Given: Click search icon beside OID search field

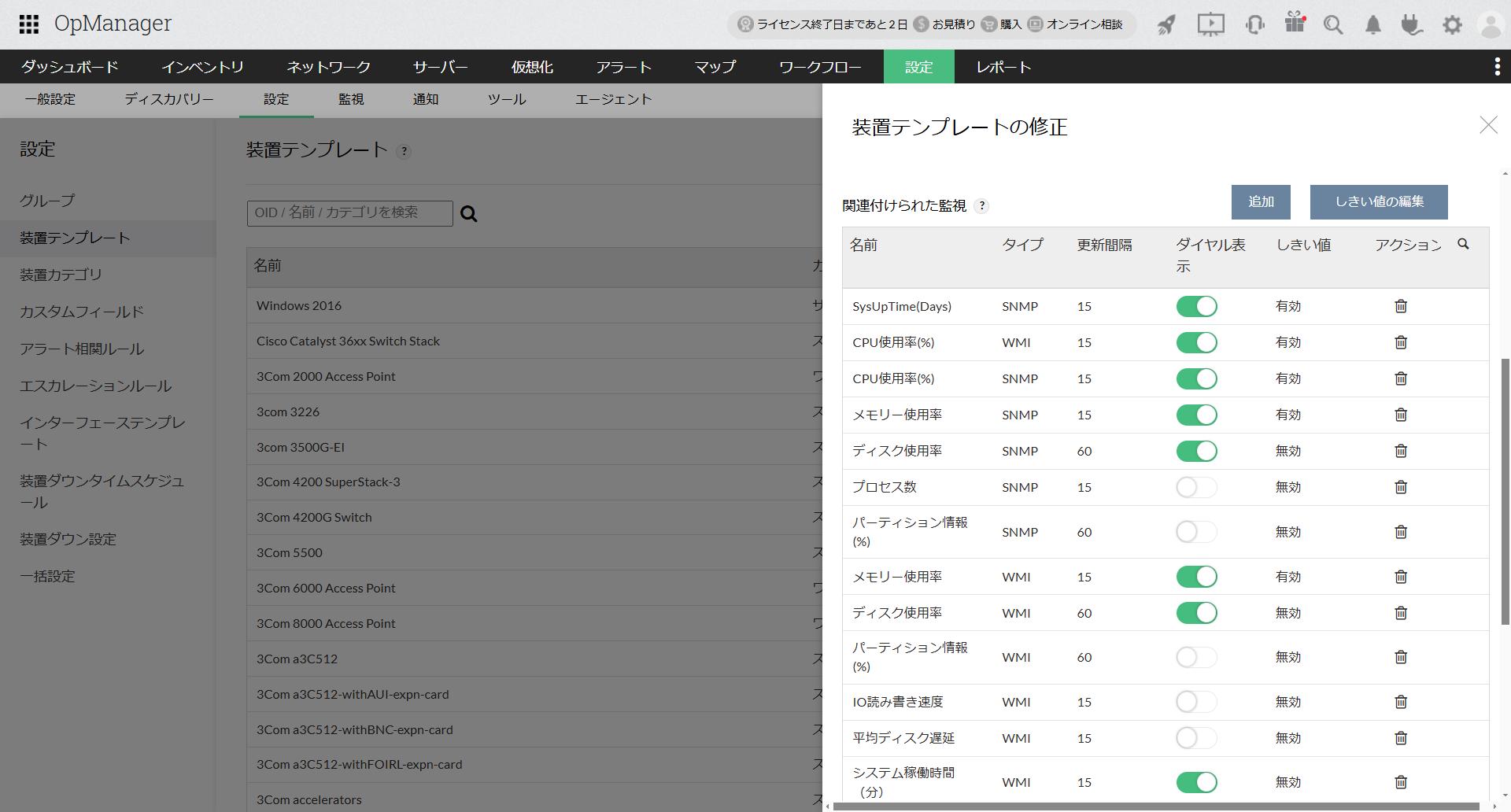Looking at the screenshot, I should (x=469, y=214).
